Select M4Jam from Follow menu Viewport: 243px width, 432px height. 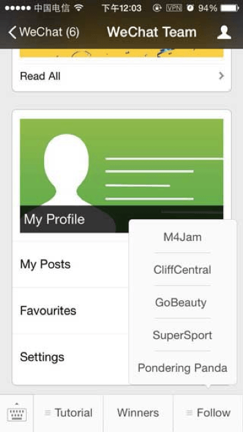(182, 237)
